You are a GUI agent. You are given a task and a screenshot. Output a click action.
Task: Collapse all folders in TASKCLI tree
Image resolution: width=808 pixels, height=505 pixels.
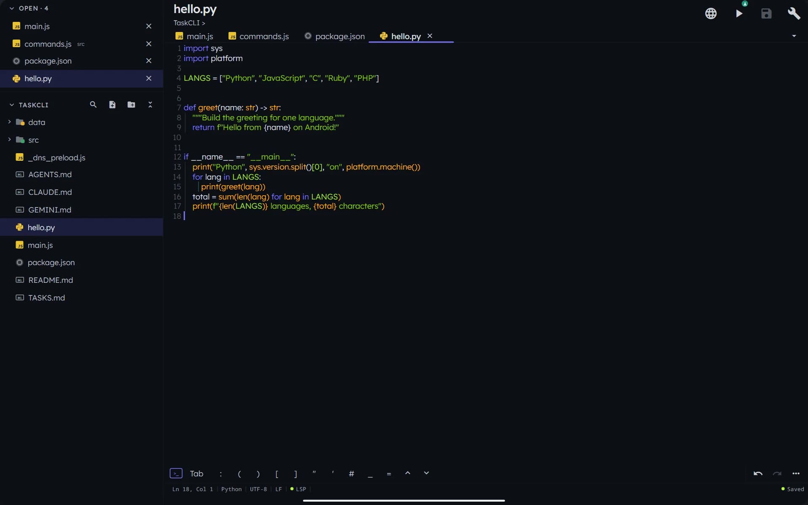150,104
